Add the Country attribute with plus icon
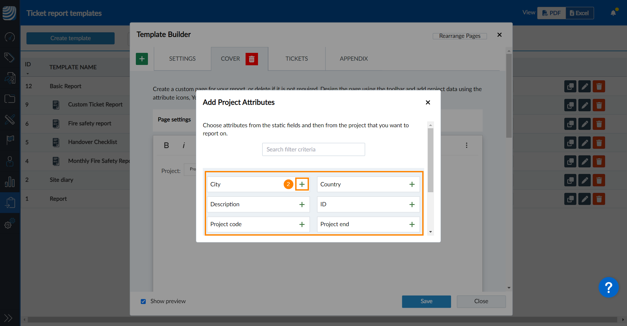The image size is (627, 326). [x=412, y=184]
